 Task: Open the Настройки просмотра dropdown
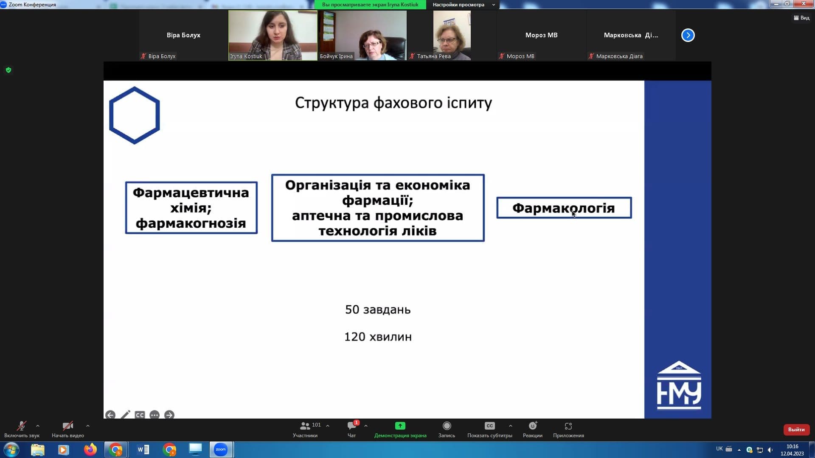tap(463, 5)
